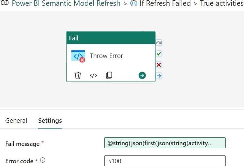This screenshot has width=244, height=168.
Task: Select the On completion blue arrow connector
Action: (x=159, y=76)
